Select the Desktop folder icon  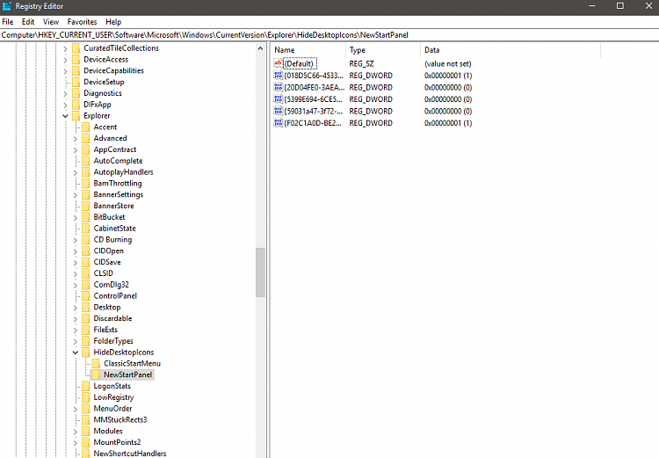(x=86, y=307)
